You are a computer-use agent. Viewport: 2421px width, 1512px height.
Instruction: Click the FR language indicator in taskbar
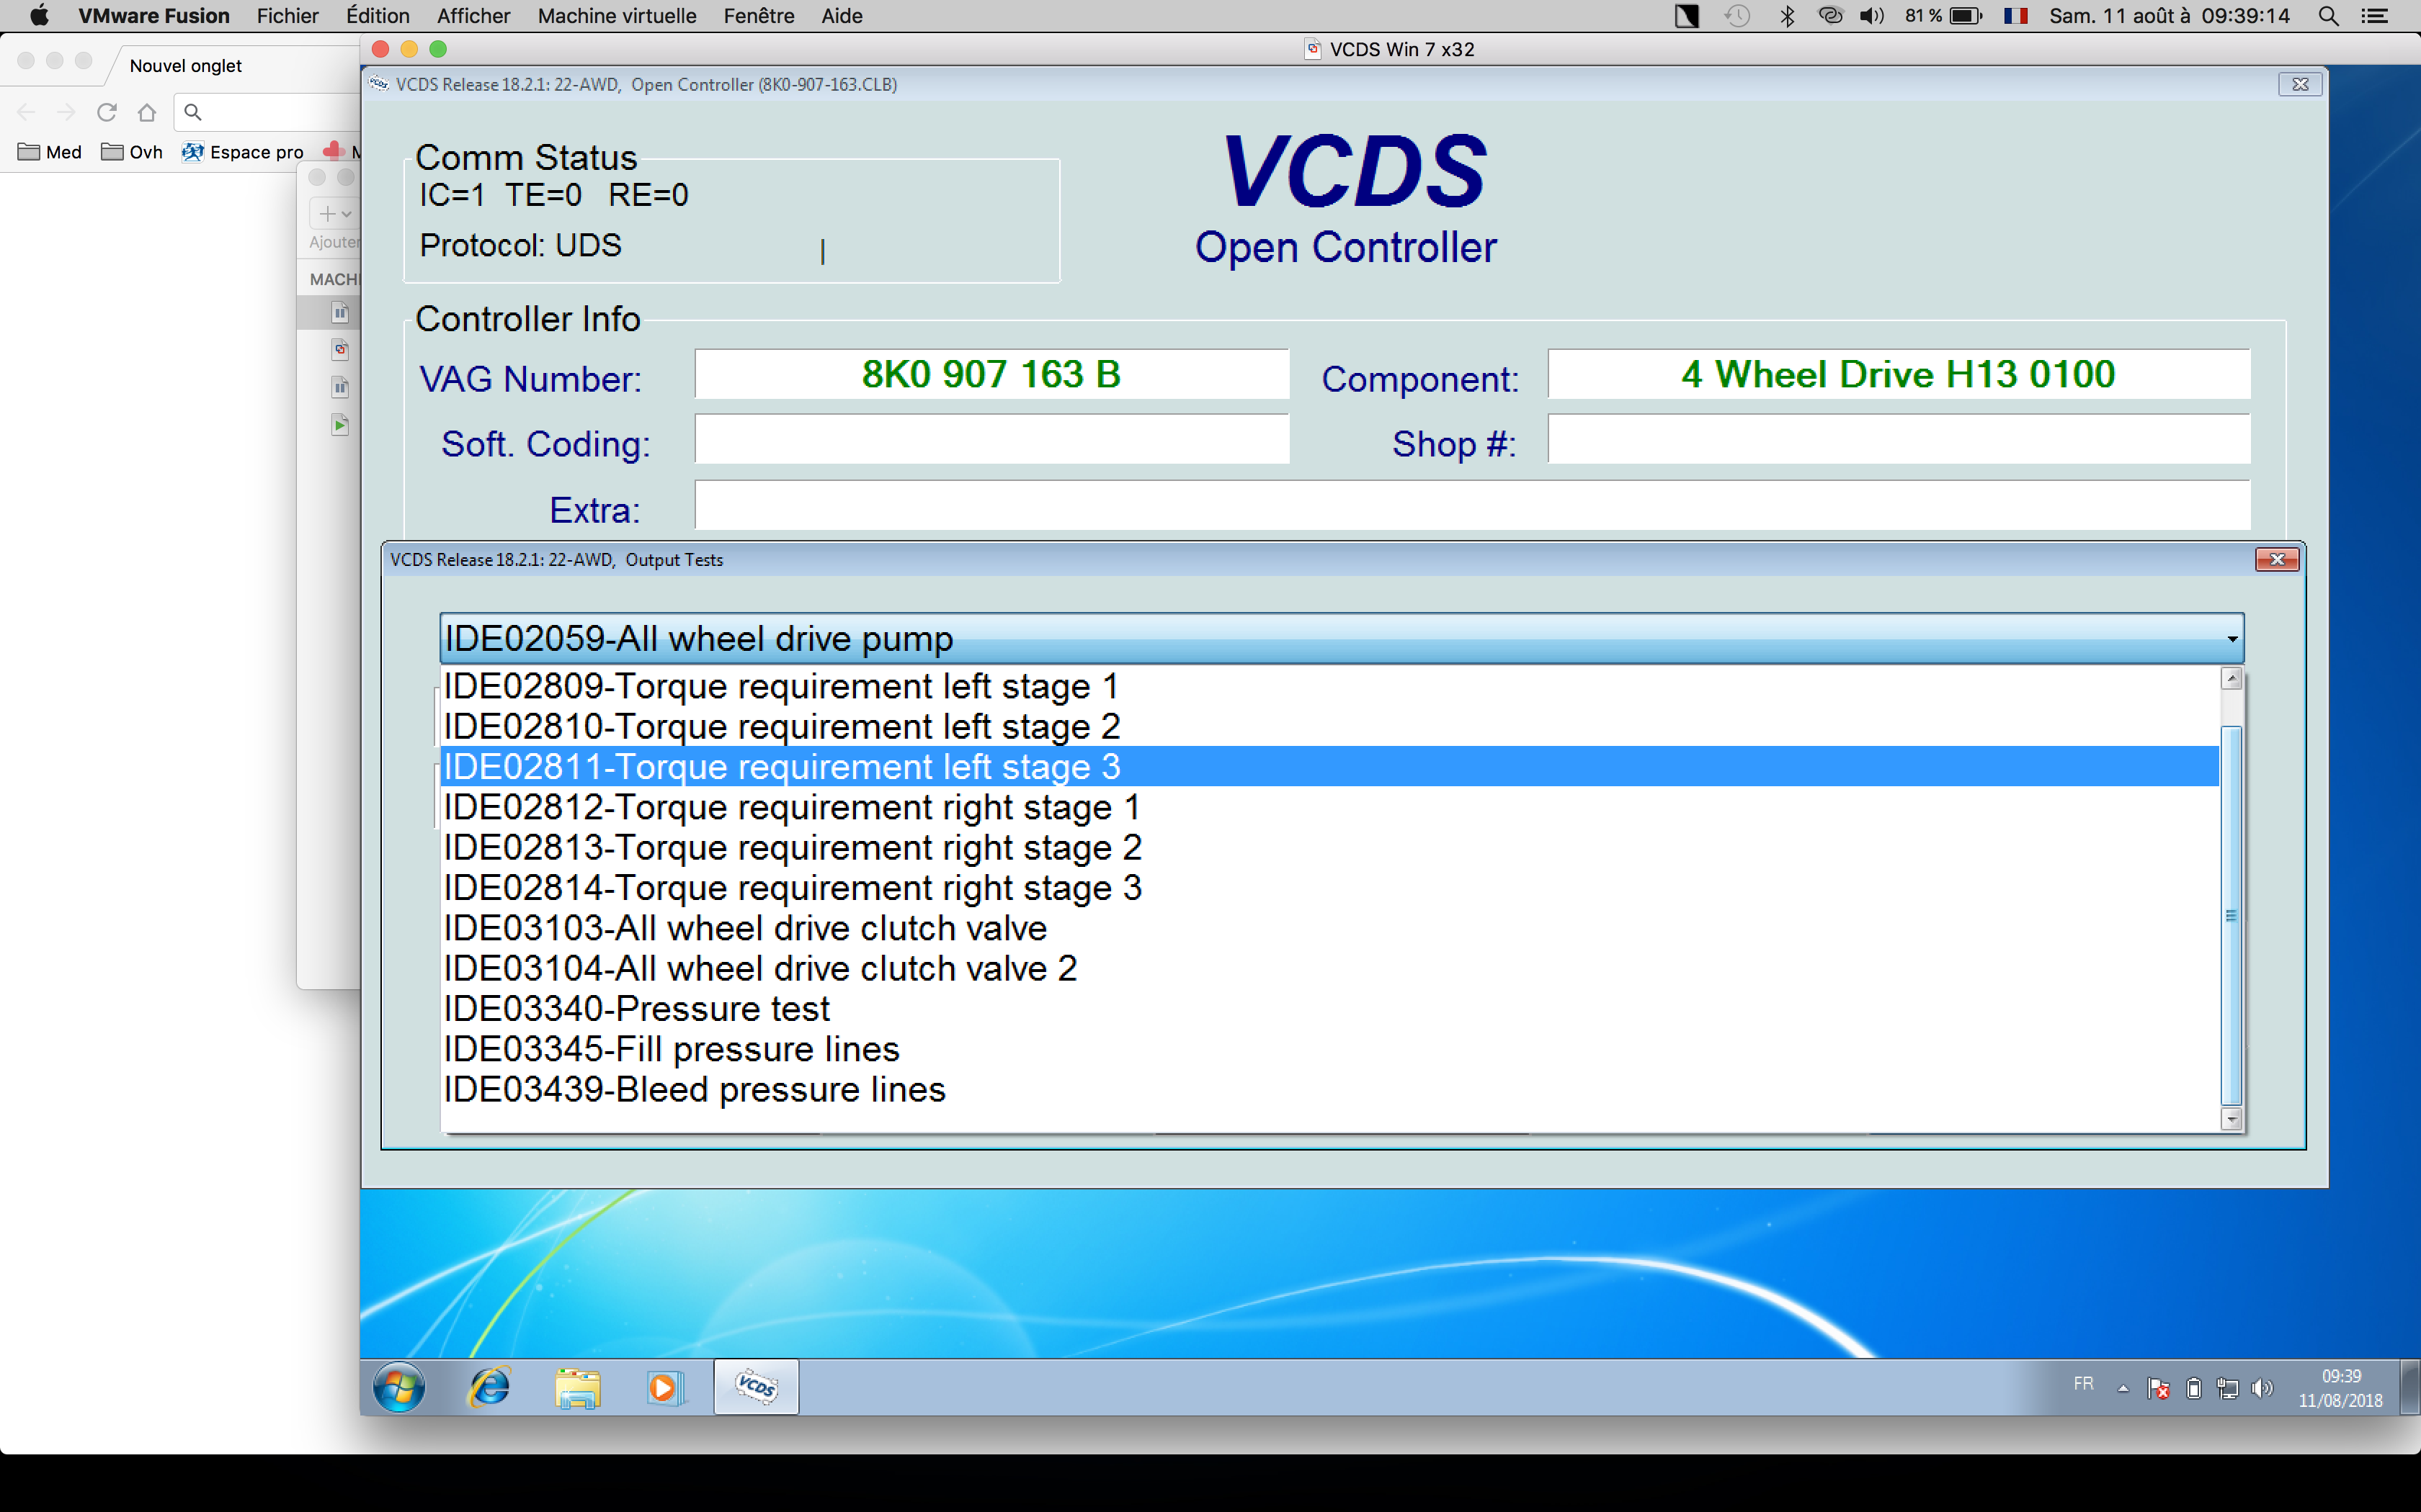pos(2084,1384)
